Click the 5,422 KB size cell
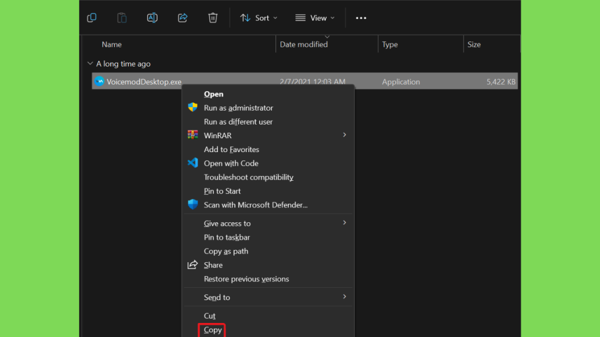This screenshot has height=337, width=600. (x=501, y=82)
